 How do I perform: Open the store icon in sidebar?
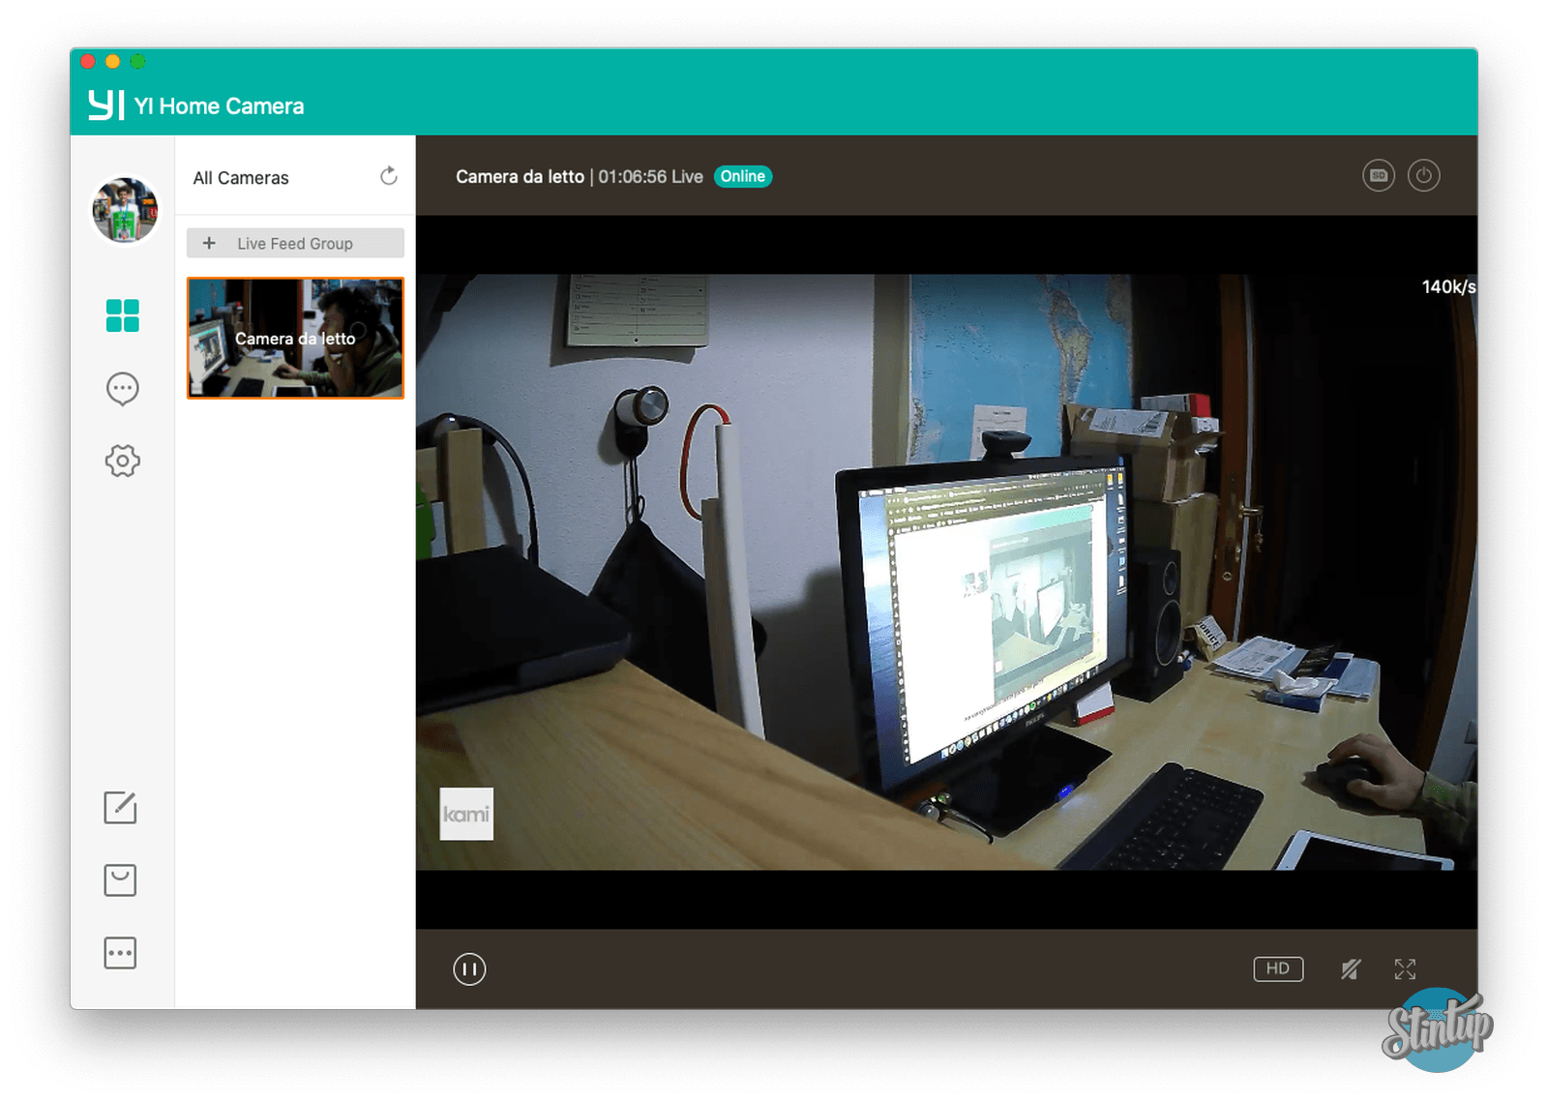121,880
